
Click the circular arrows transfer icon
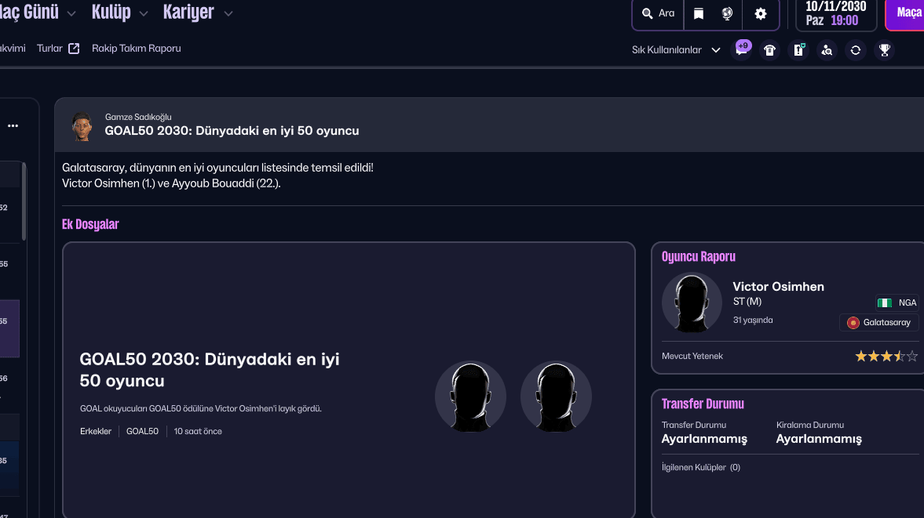click(x=856, y=50)
